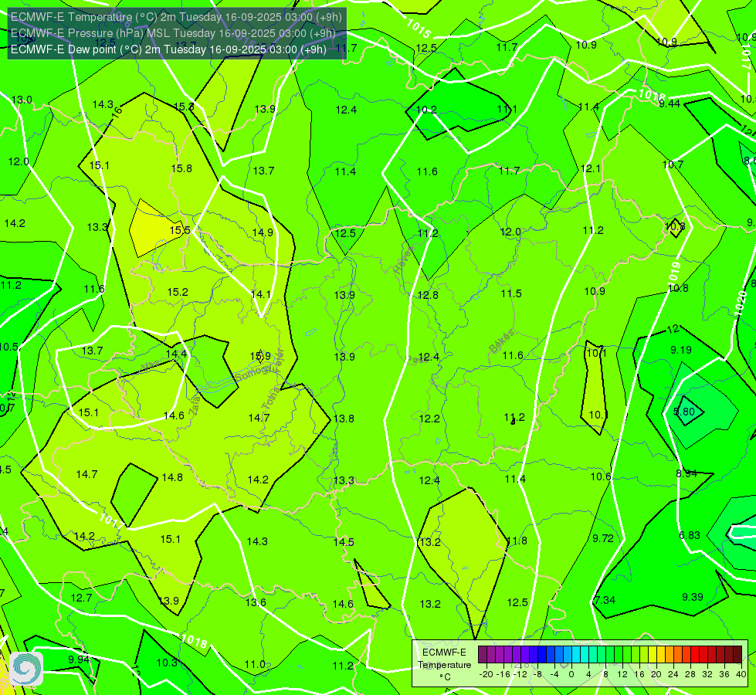This screenshot has width=756, height=695.
Task: Click the 9.72 temperature value
Action: point(602,538)
